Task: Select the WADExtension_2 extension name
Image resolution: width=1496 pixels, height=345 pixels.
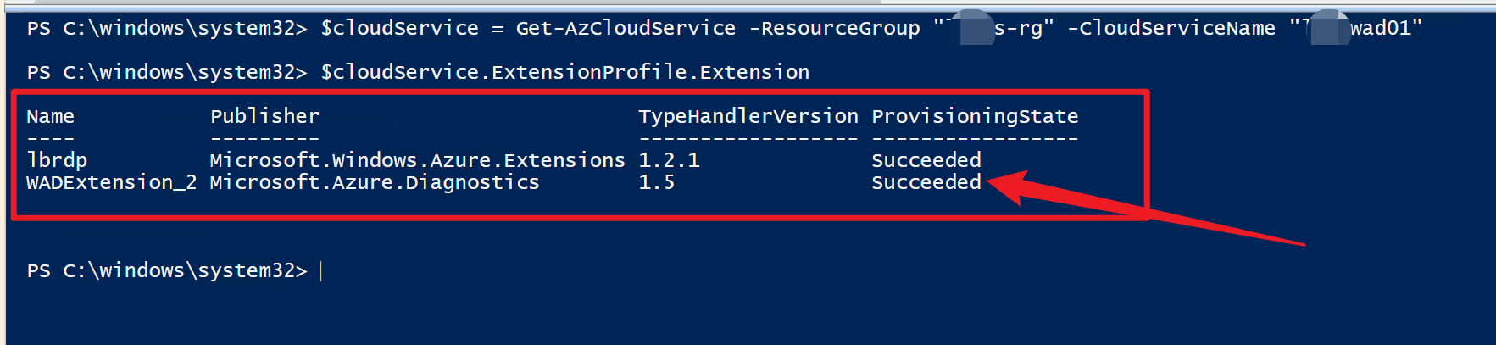Action: pyautogui.click(x=111, y=182)
